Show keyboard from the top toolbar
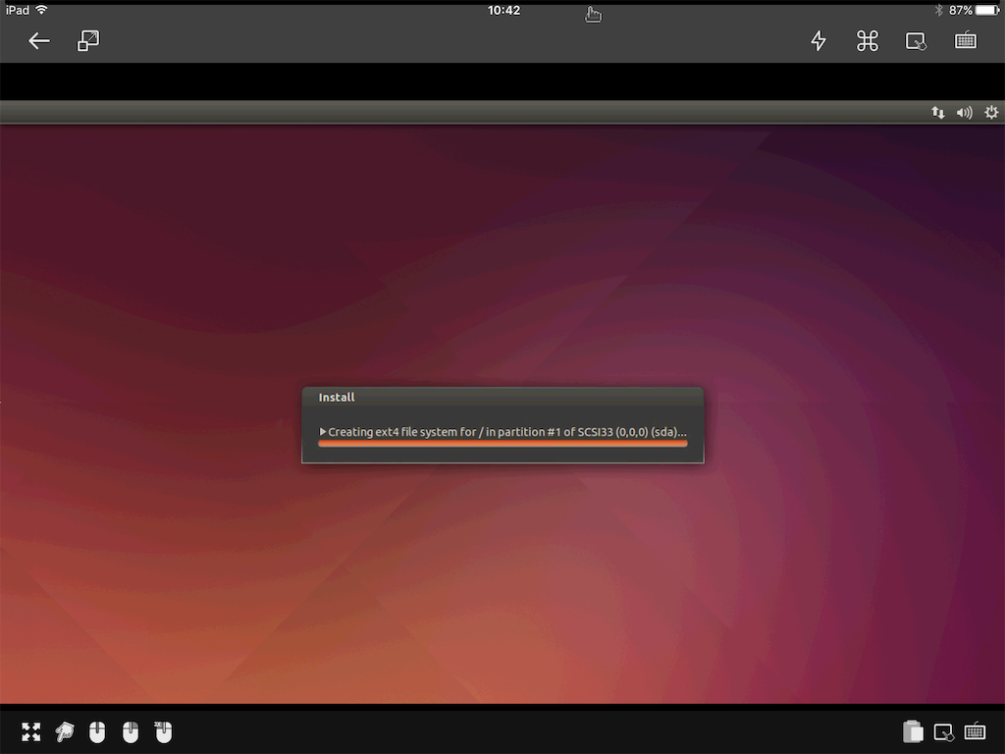This screenshot has width=1005, height=754. pyautogui.click(x=966, y=41)
